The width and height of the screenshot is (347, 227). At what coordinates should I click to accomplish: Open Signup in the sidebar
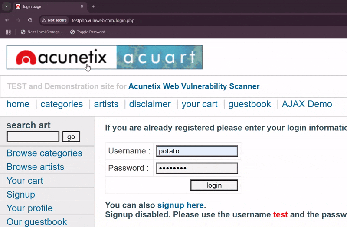tap(21, 195)
